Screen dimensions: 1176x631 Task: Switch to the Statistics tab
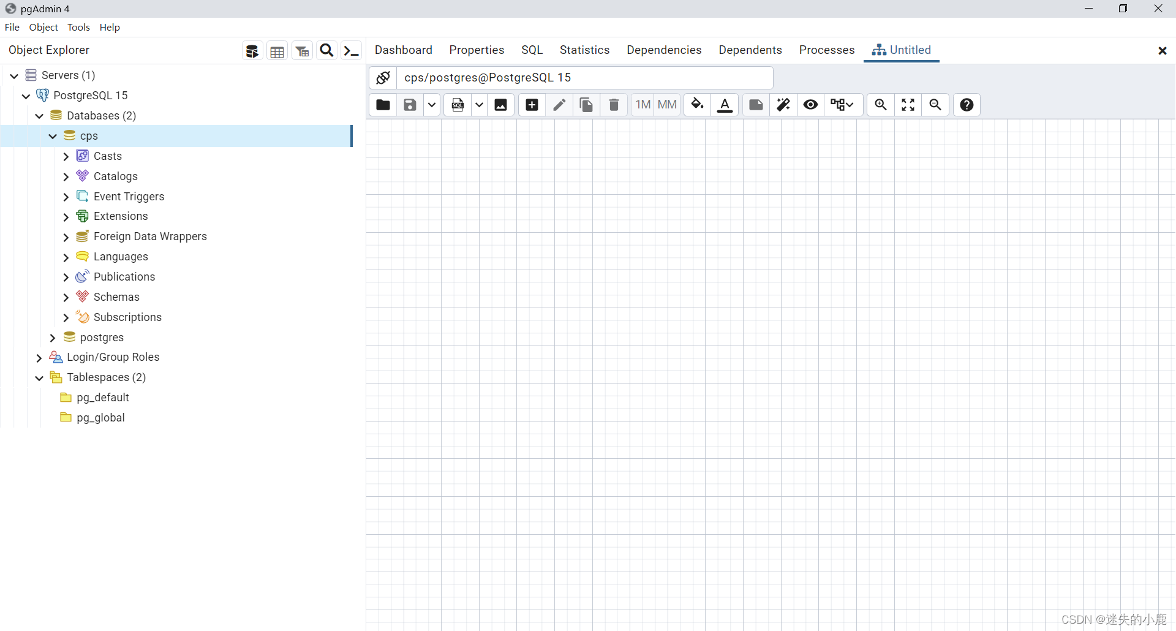tap(584, 50)
